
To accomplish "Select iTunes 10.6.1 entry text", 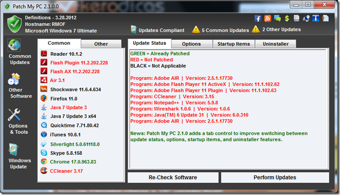I will click(65, 134).
